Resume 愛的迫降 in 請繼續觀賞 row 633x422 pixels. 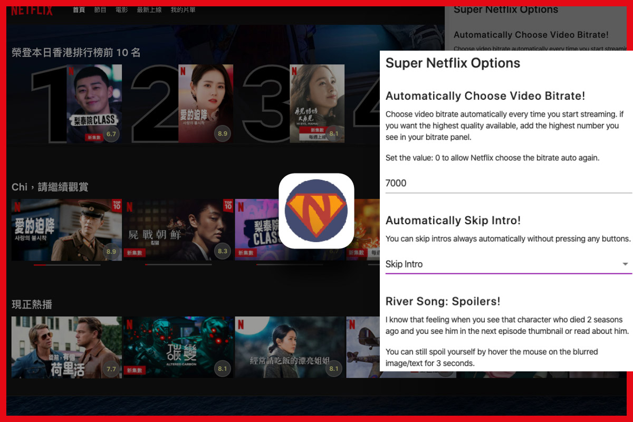pos(66,230)
